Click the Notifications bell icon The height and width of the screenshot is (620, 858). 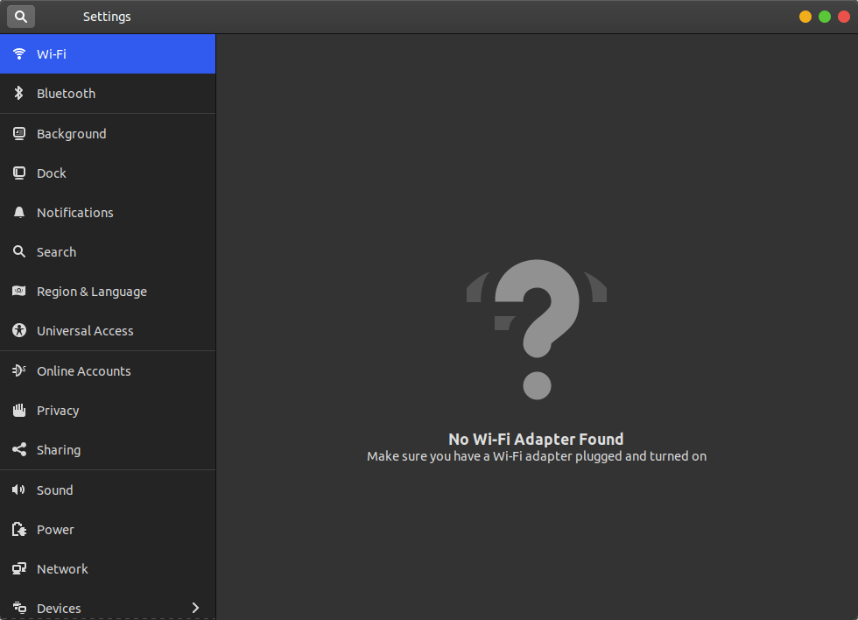pos(19,212)
